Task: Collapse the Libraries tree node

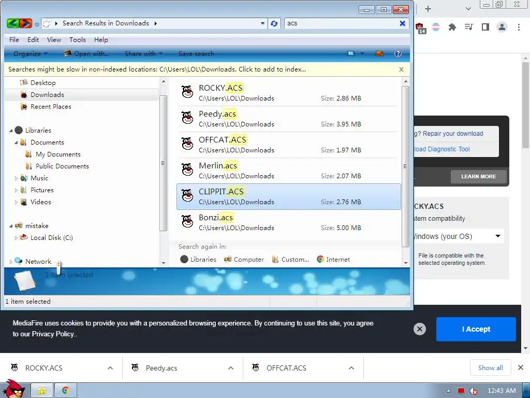Action: click(11, 131)
